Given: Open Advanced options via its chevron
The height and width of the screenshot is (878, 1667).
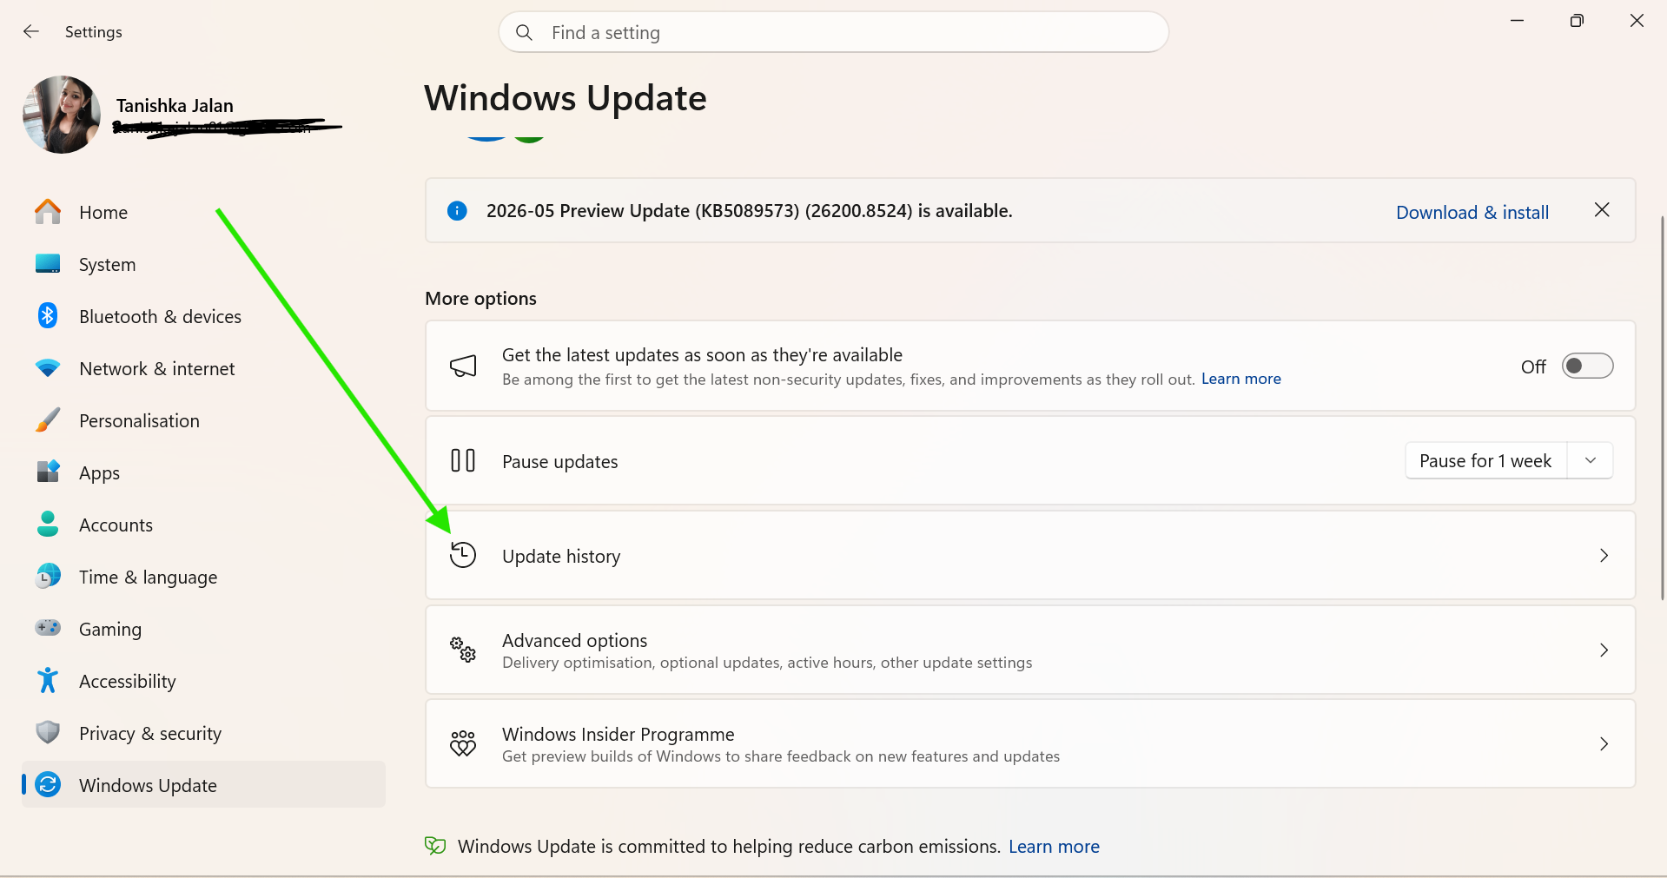Looking at the screenshot, I should point(1604,650).
